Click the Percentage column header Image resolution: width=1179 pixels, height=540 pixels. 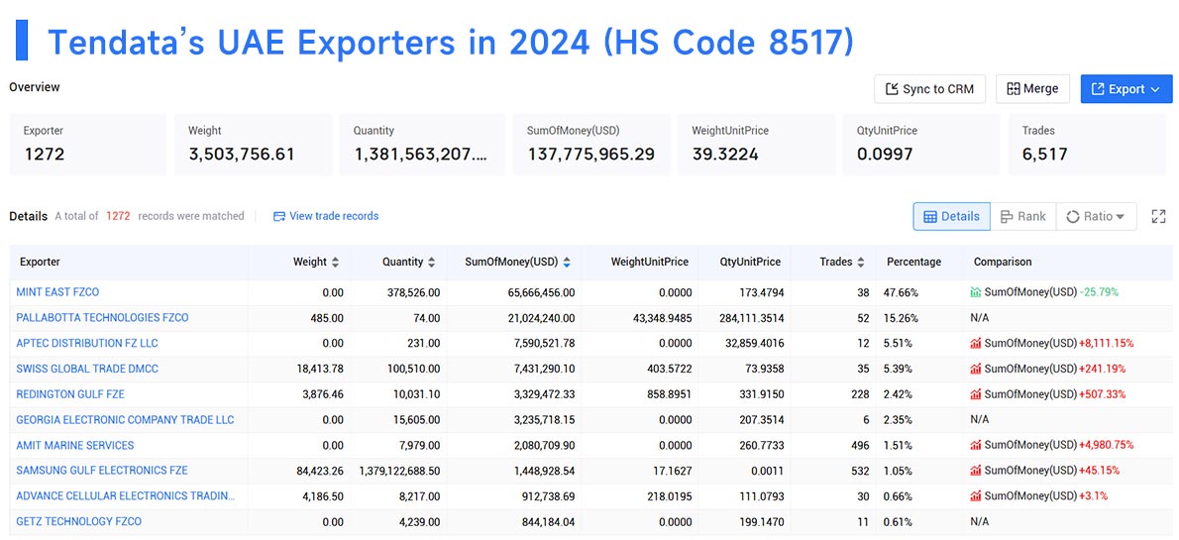913,262
